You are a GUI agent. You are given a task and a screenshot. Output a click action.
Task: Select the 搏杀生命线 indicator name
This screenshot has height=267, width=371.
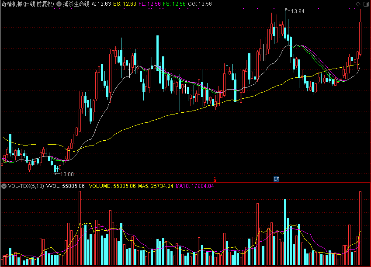click(x=76, y=4)
